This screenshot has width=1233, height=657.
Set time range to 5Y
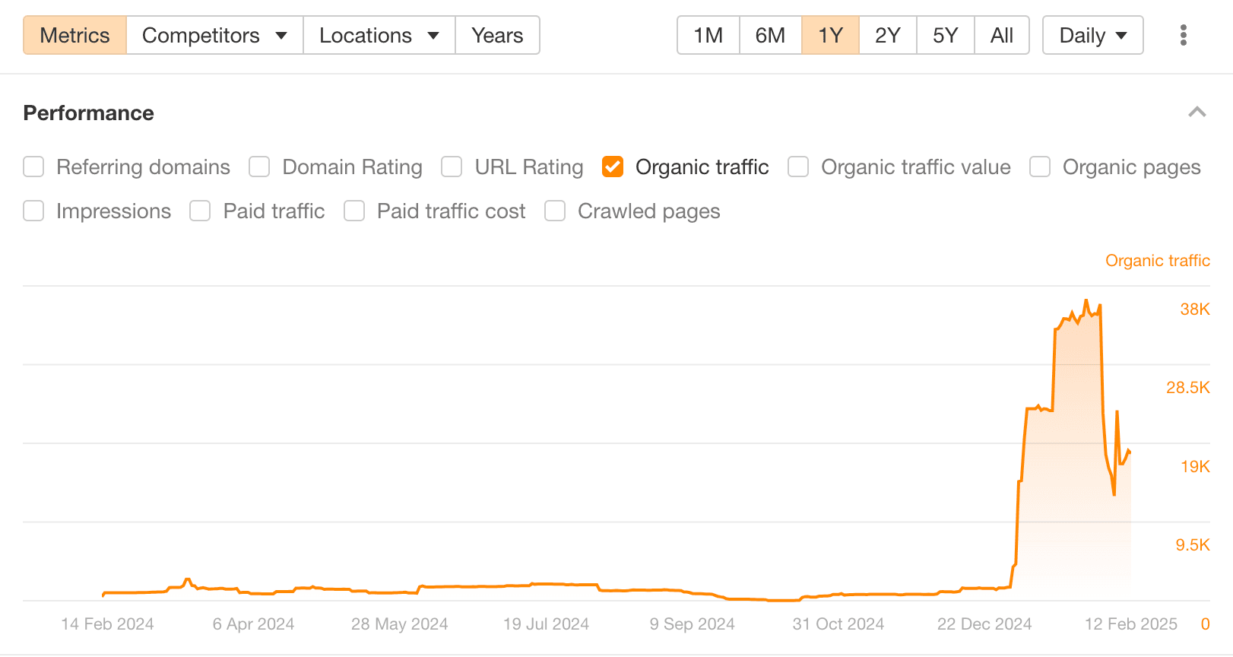pos(945,35)
